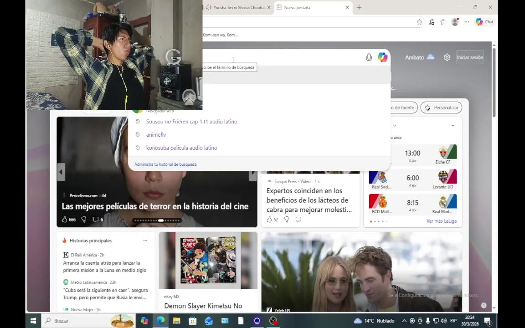This screenshot has height=328, width=525.
Task: Open the Elche CF 13:00 match
Action: pyautogui.click(x=412, y=155)
